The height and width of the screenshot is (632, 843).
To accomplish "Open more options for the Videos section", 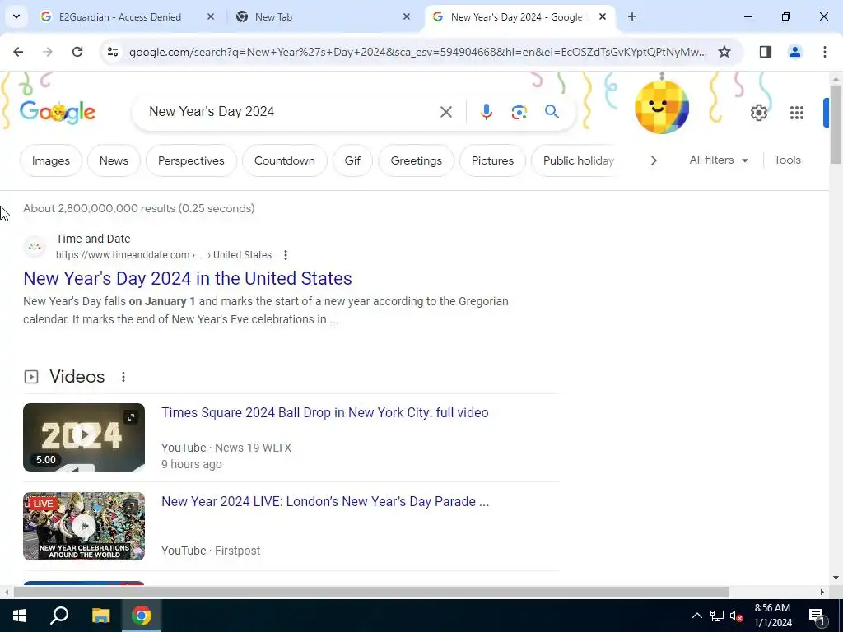I will coord(123,377).
